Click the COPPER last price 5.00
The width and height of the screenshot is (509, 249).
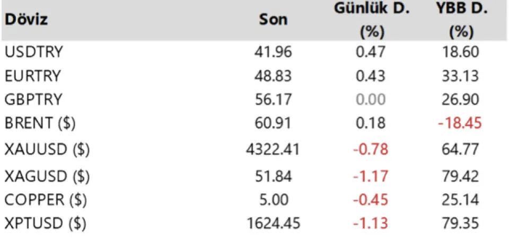coord(274,200)
